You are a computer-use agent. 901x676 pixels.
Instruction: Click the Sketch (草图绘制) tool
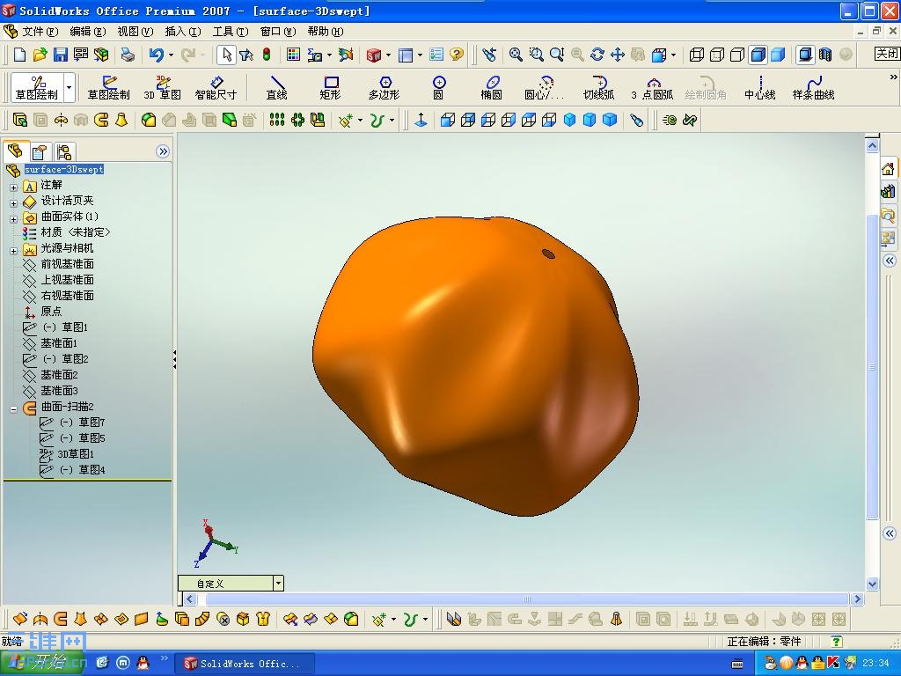point(108,88)
